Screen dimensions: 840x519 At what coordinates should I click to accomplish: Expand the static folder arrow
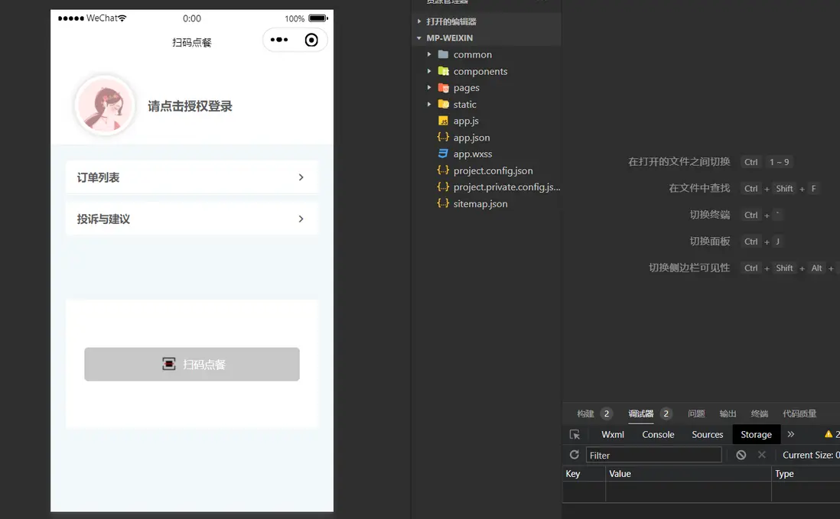[x=429, y=104]
